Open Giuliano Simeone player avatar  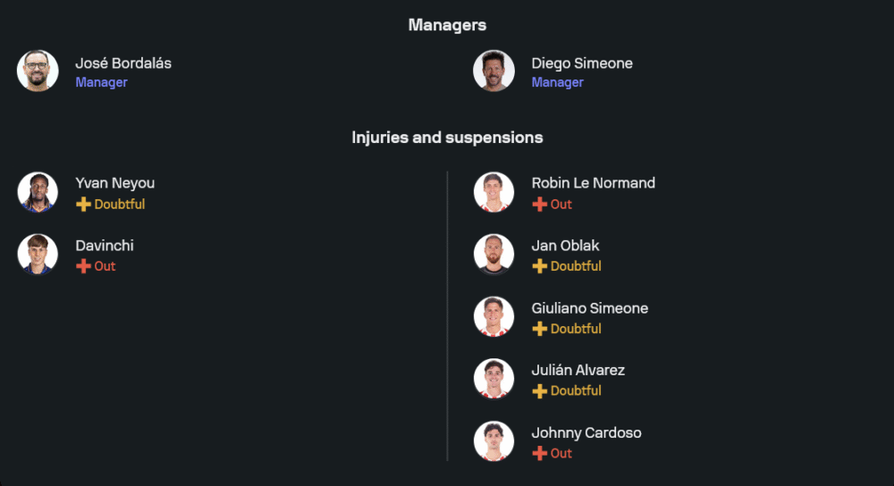pos(493,316)
